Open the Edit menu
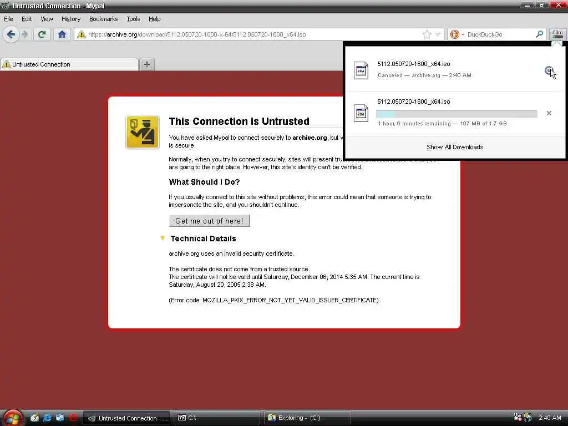This screenshot has width=568, height=426. [27, 19]
